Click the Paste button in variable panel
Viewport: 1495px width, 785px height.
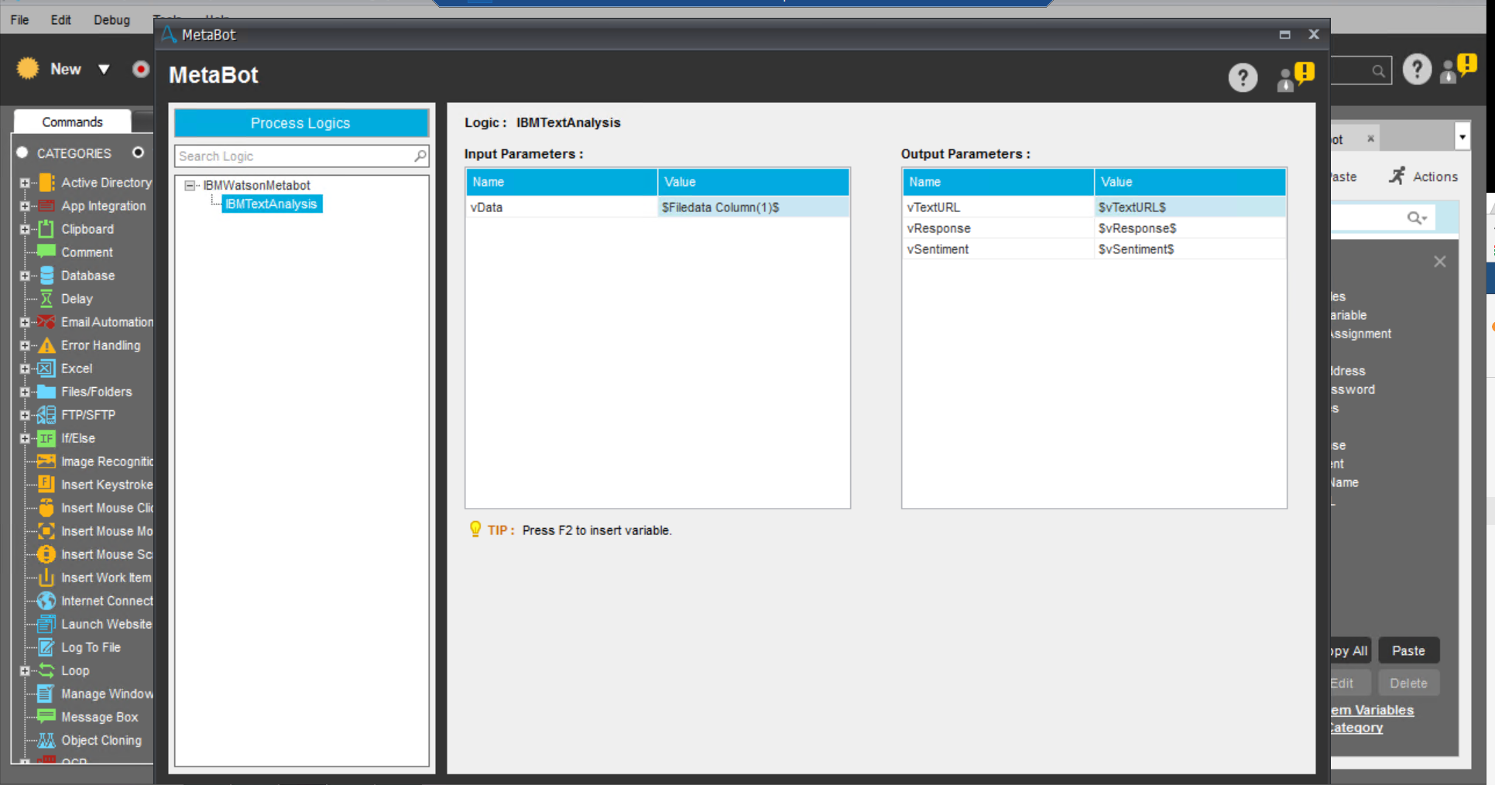(1408, 651)
